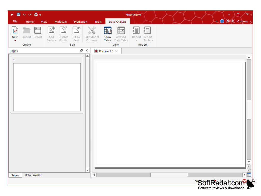The image size is (261, 196).
Task: Click the Fit To Best icon
Action: click(x=76, y=31)
